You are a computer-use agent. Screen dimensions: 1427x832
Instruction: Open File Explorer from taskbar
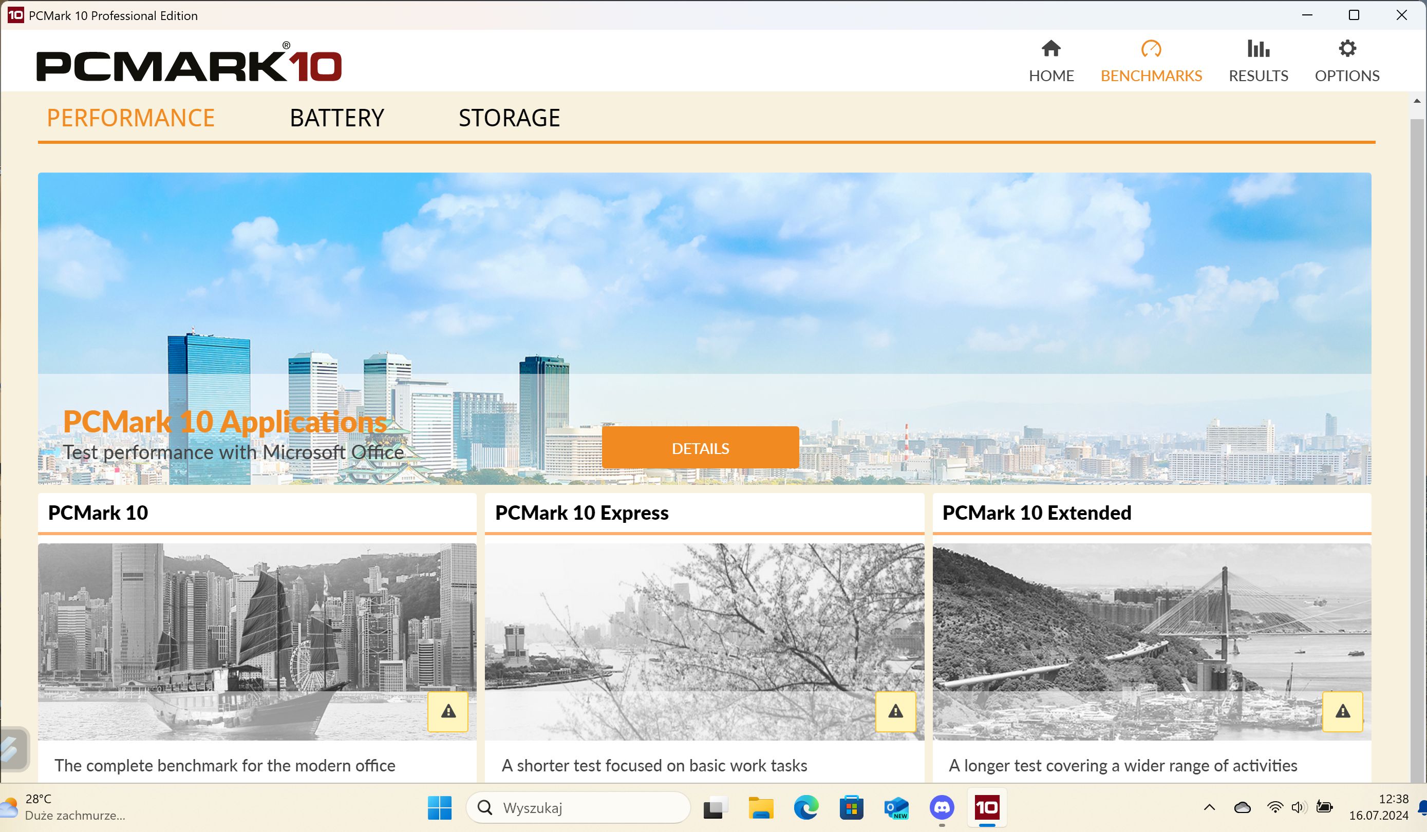(x=760, y=808)
